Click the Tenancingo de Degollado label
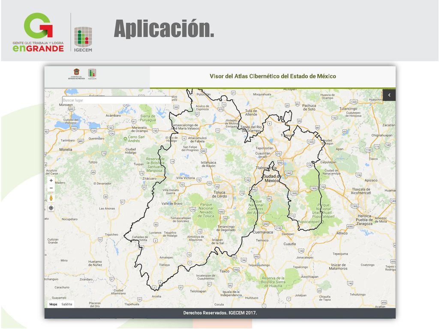439x329 pixels. tap(226, 228)
